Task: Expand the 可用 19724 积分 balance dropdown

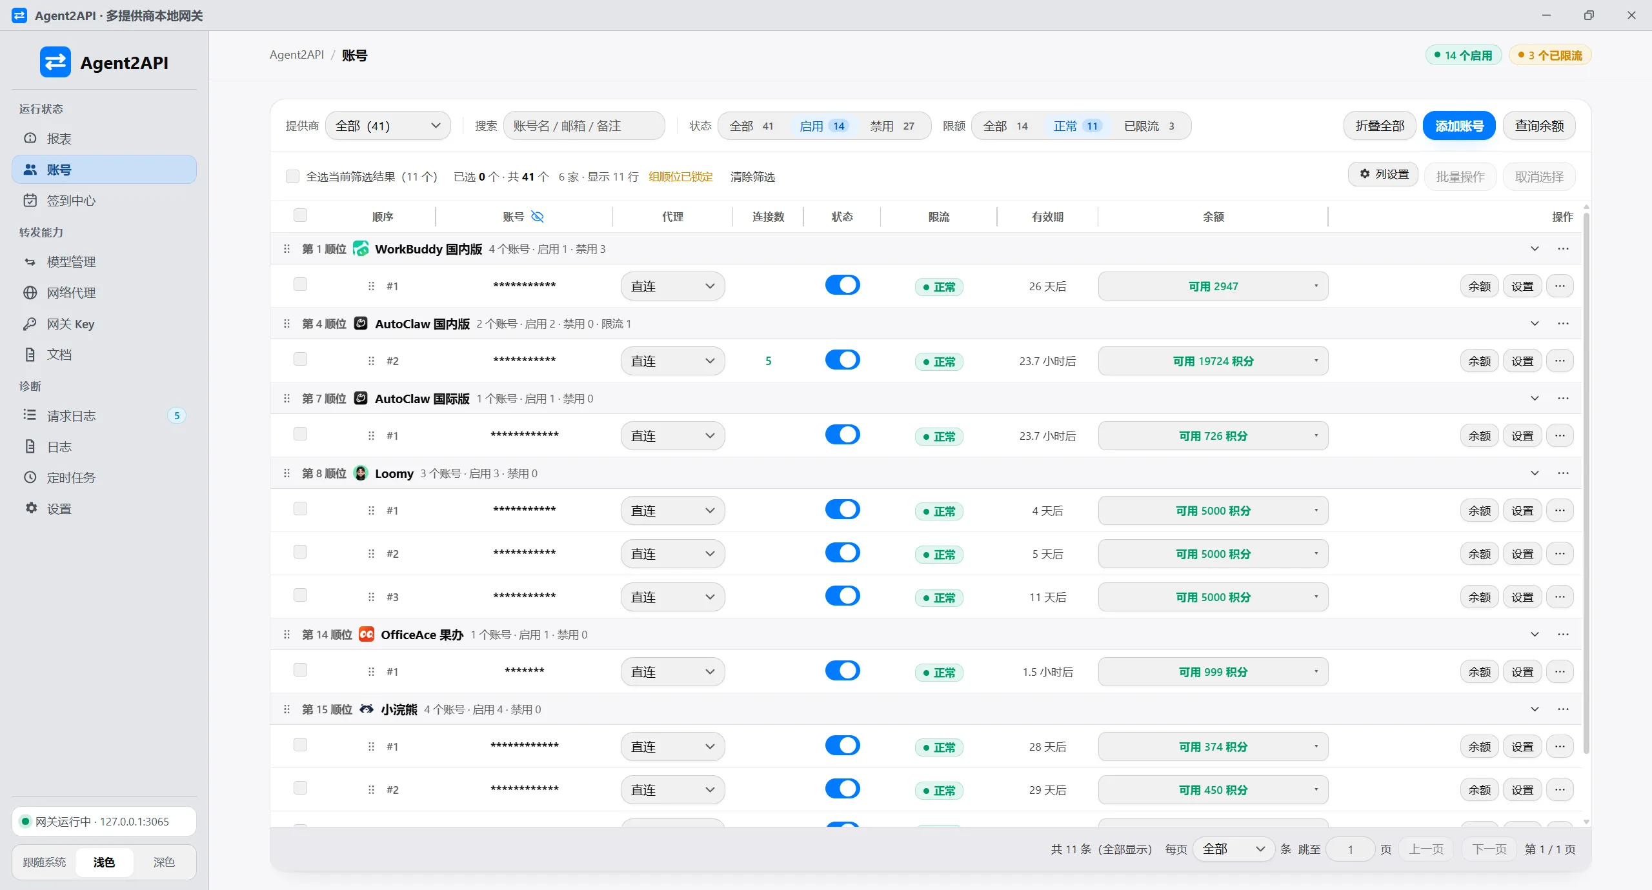Action: tap(1213, 361)
